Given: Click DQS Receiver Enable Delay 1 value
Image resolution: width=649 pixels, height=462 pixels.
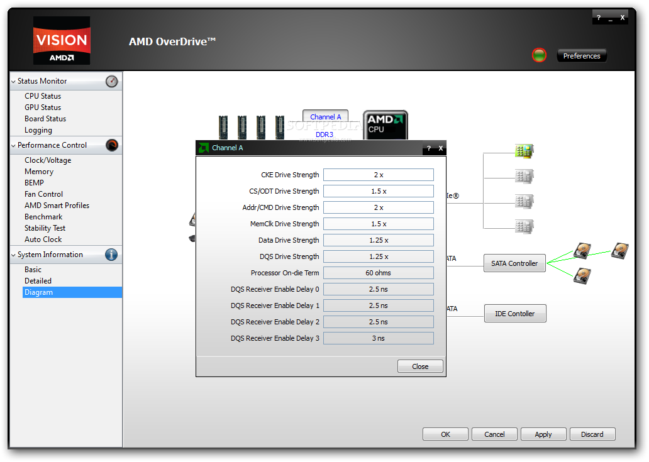Looking at the screenshot, I should click(x=379, y=305).
